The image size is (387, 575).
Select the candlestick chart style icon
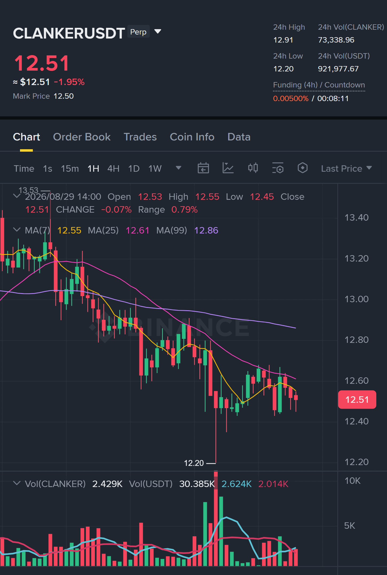(253, 168)
